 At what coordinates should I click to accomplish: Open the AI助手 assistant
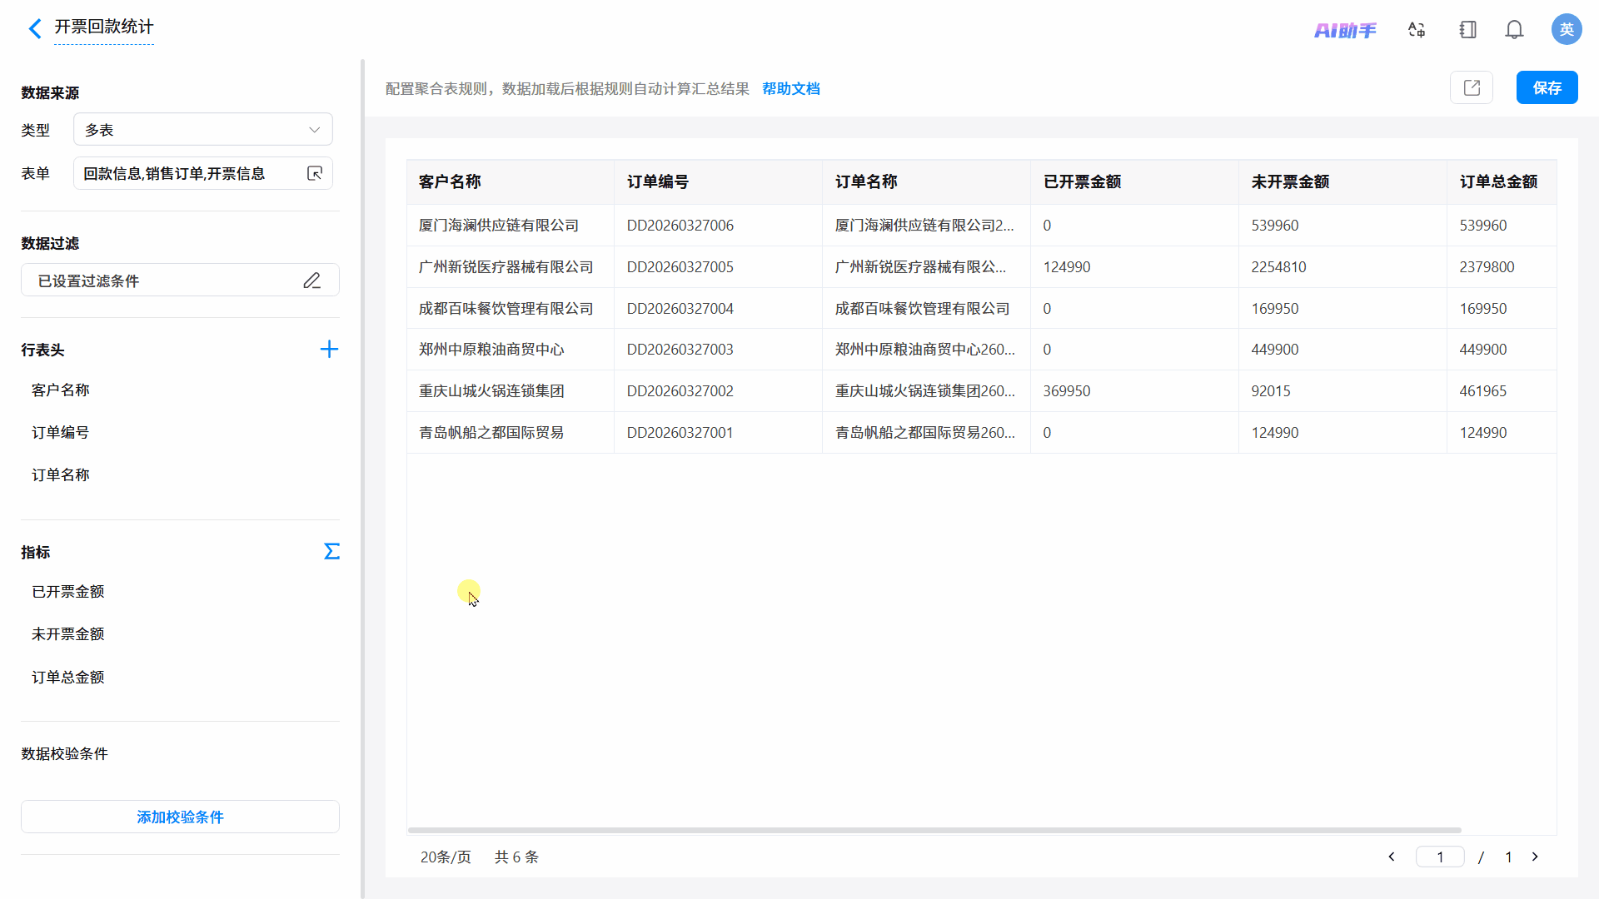tap(1345, 30)
